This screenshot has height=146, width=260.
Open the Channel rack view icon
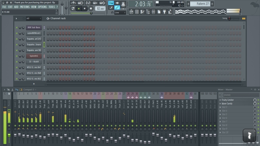137,12
